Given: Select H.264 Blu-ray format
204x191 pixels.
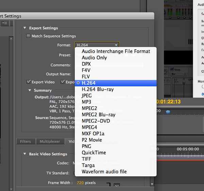Looking at the screenshot, I should pos(98,89).
